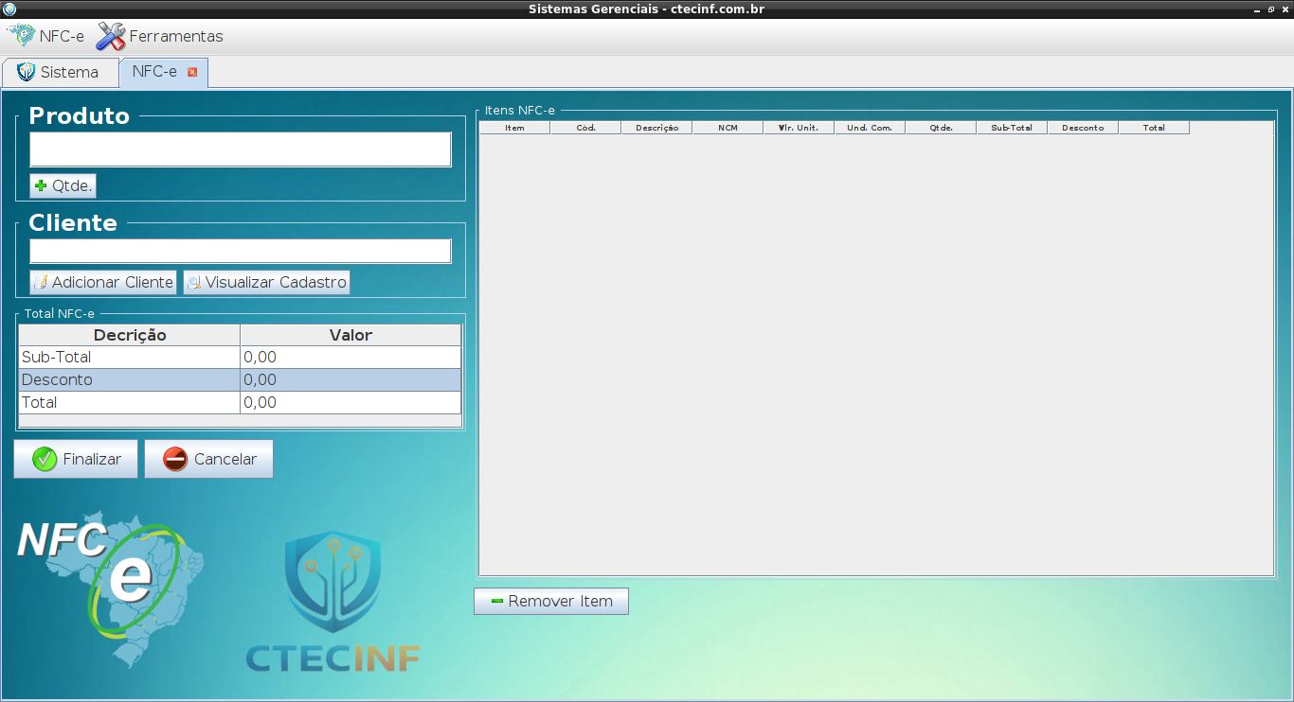
Task: Open Visualizar Cadastro
Action: [x=266, y=282]
